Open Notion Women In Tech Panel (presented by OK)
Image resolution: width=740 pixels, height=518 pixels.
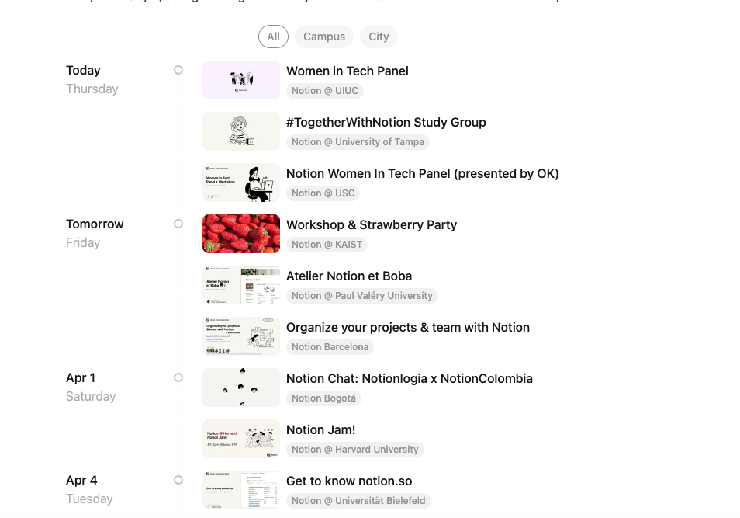pyautogui.click(x=423, y=173)
